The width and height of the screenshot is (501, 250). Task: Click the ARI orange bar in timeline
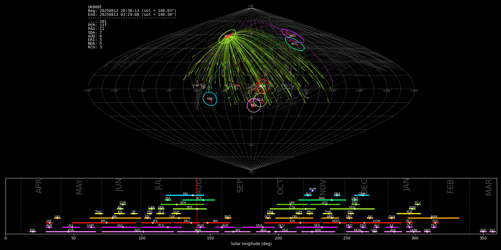115,218
